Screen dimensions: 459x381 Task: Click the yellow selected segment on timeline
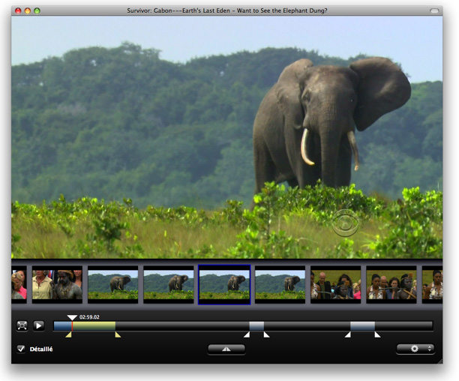(x=94, y=326)
